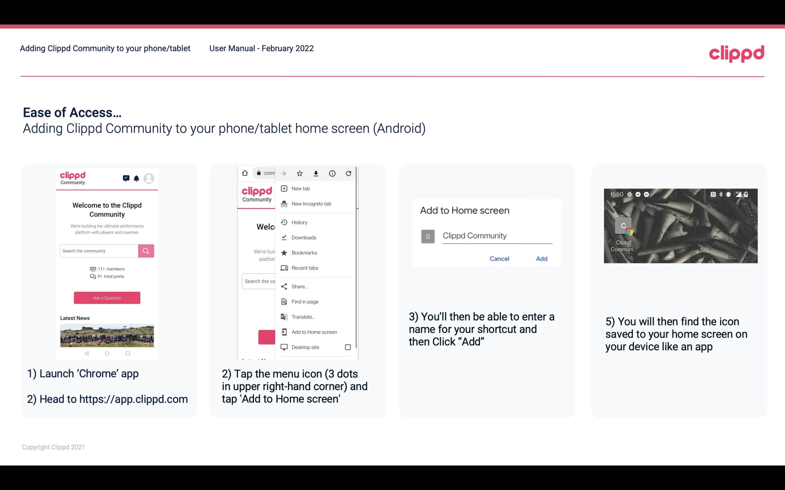Click the Add button in home screen dialog
The width and height of the screenshot is (785, 490).
[541, 259]
